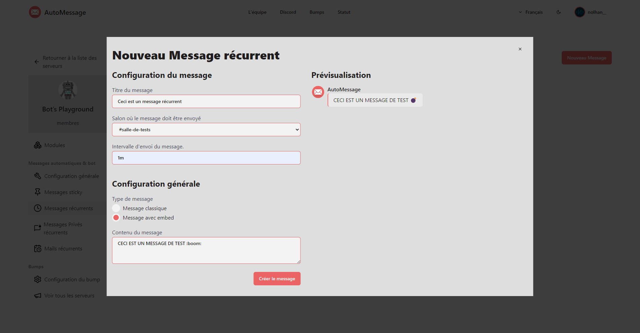The width and height of the screenshot is (640, 333).
Task: Click the Mails récurrents calendar icon
Action: 38,248
